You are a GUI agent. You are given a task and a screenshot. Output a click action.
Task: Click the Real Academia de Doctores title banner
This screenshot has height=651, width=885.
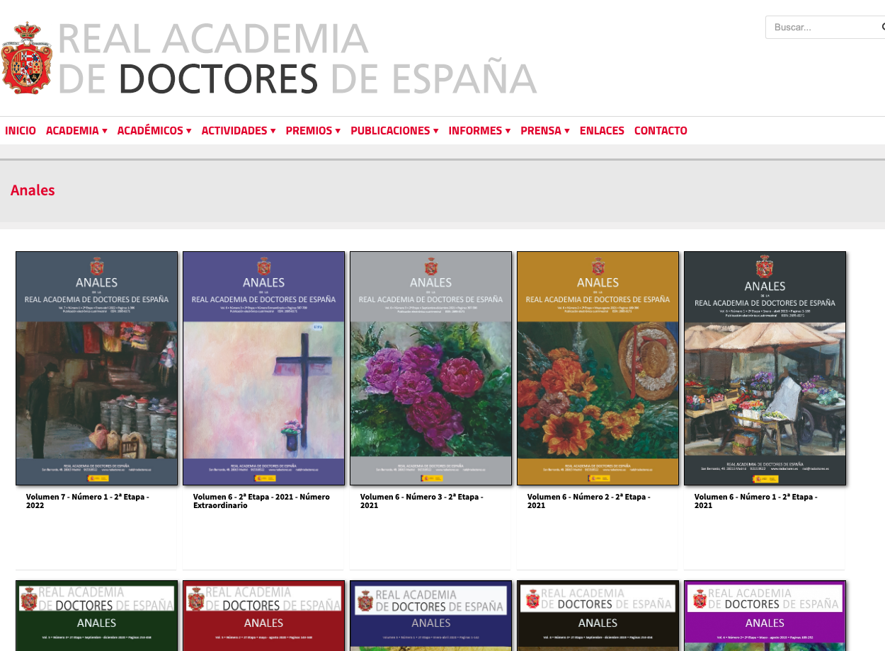point(297,58)
